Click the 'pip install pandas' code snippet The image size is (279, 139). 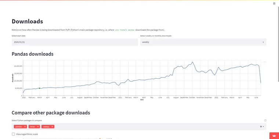click(125, 30)
